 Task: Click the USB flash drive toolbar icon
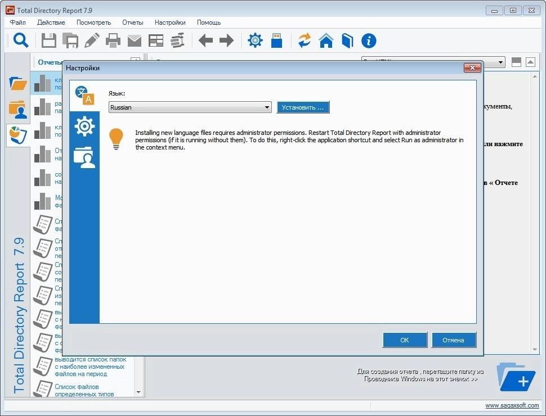coord(276,40)
